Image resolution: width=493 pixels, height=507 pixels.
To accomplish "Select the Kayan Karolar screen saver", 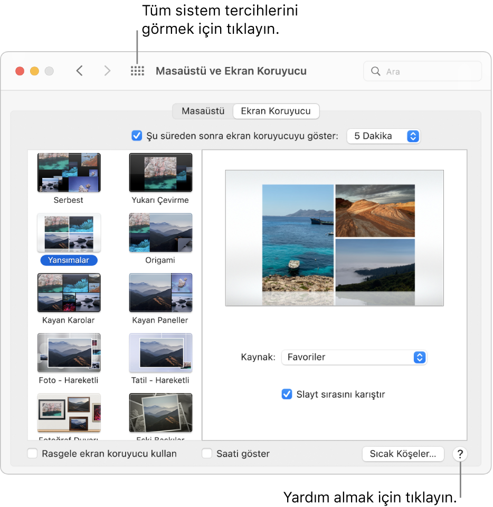I will pyautogui.click(x=69, y=292).
